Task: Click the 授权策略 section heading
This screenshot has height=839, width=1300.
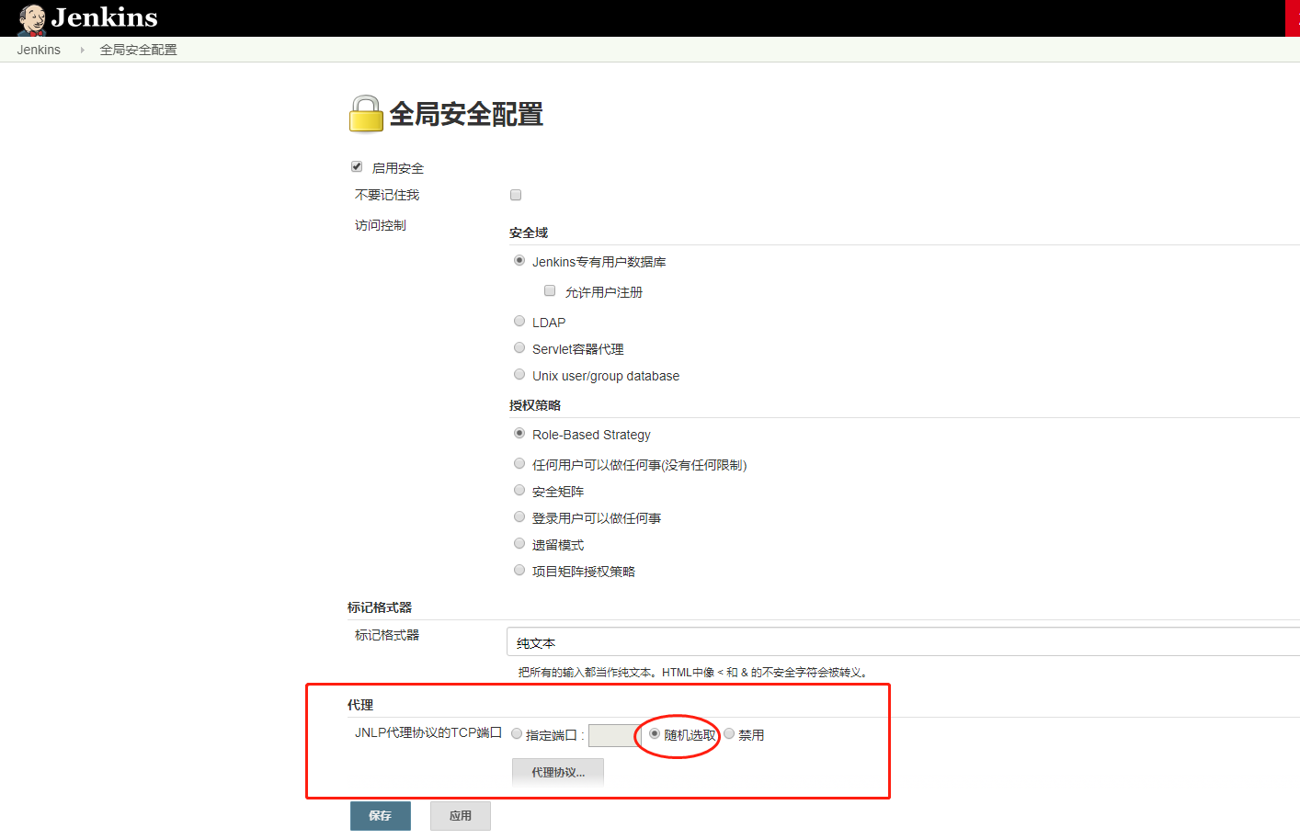Action: point(535,405)
